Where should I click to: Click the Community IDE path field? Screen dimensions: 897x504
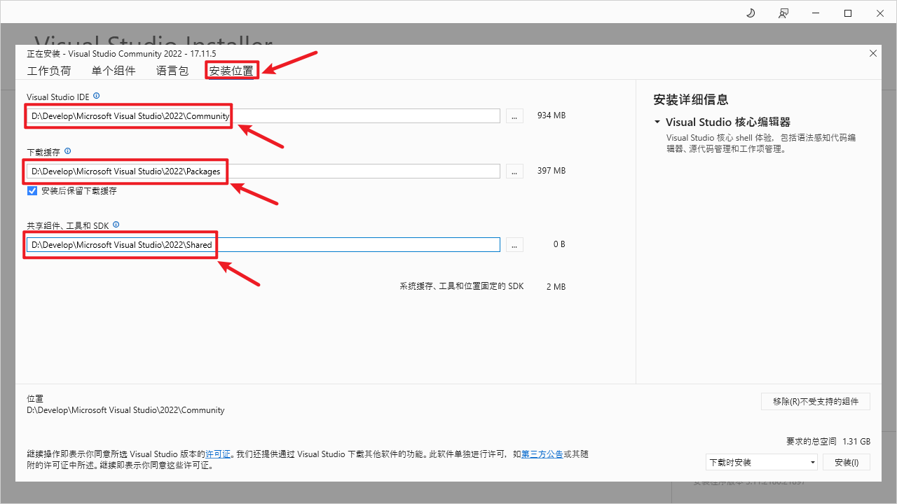[263, 115]
